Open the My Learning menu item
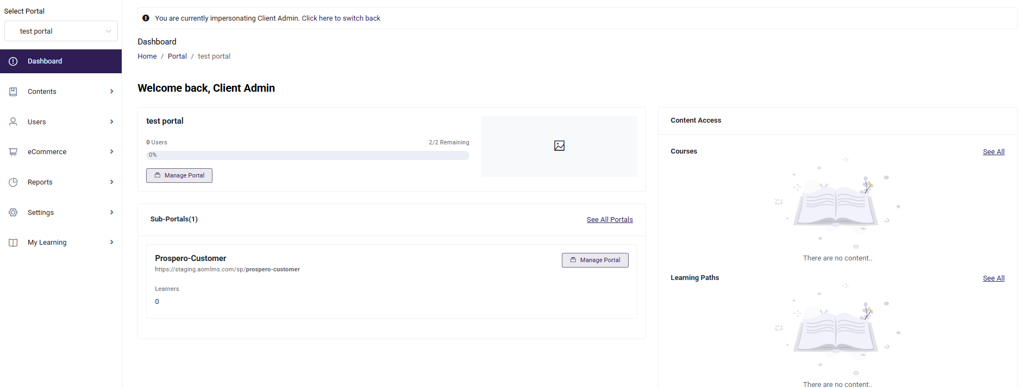1022x388 pixels. pos(61,243)
